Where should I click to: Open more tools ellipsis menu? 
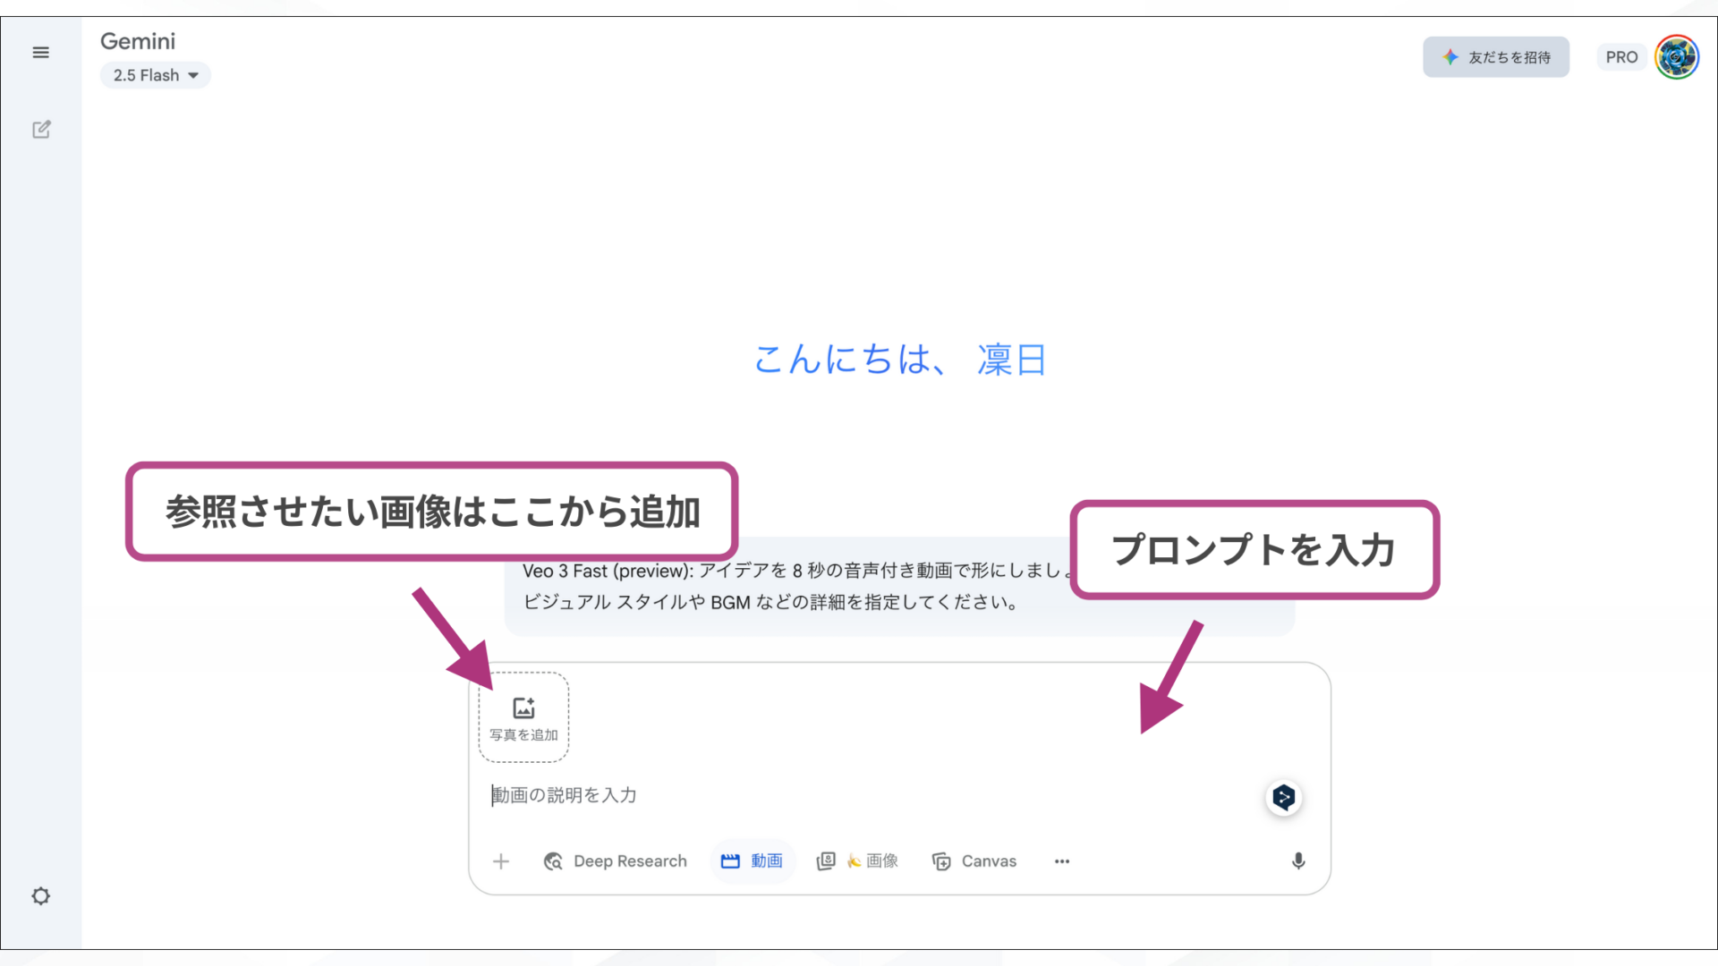tap(1062, 861)
